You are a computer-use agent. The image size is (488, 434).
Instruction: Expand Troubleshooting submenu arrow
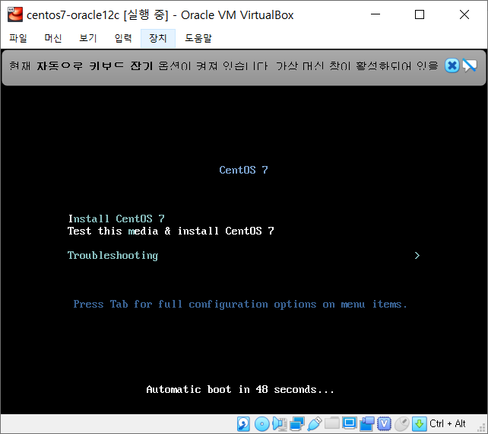417,255
